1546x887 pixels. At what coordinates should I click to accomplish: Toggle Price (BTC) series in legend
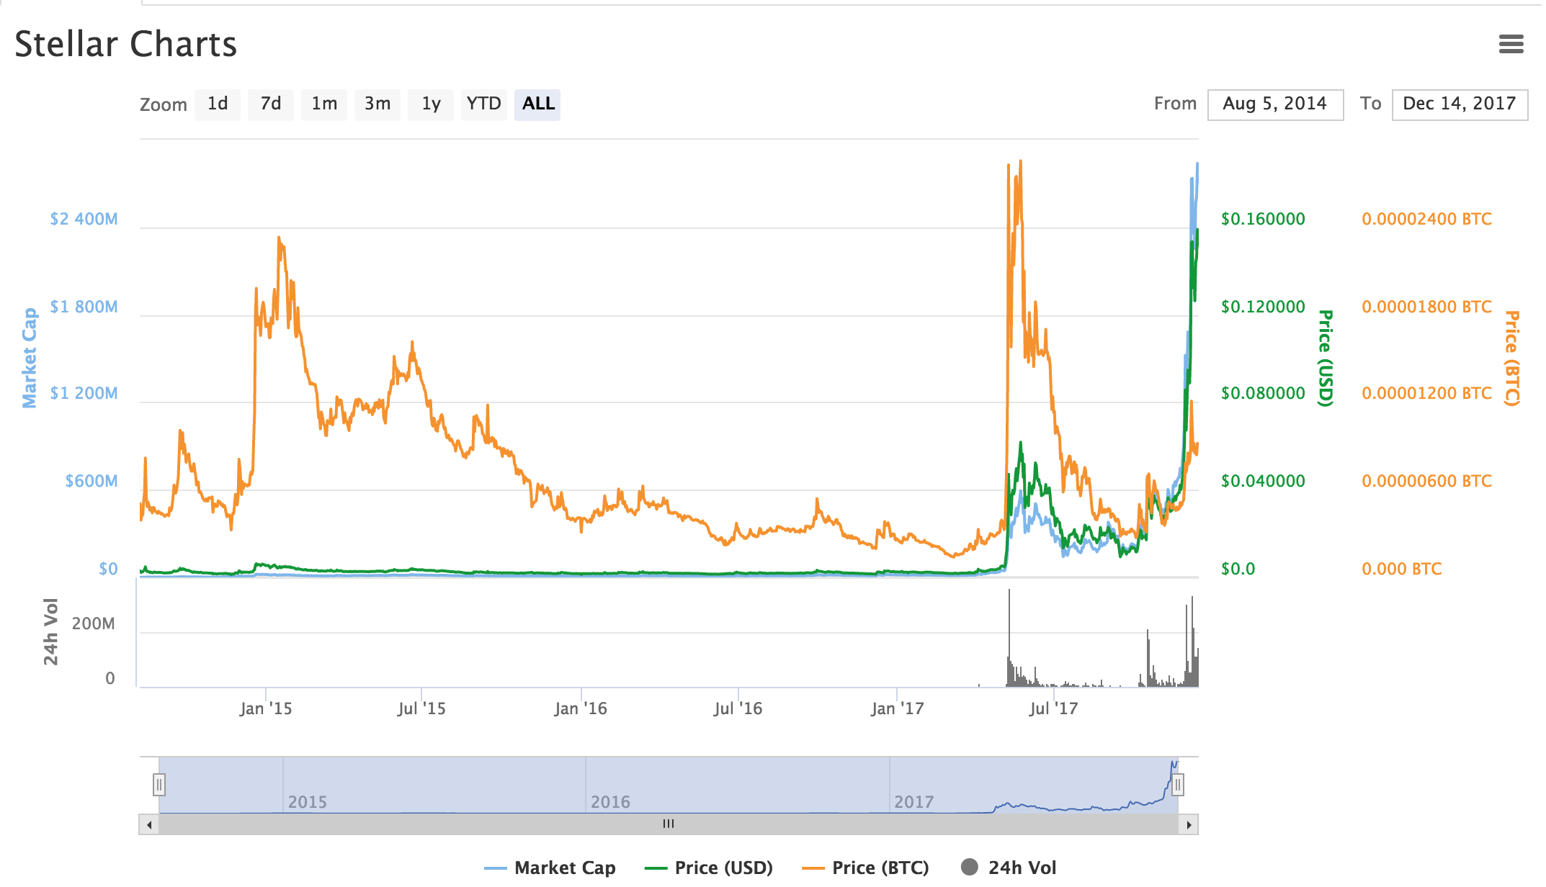[866, 868]
